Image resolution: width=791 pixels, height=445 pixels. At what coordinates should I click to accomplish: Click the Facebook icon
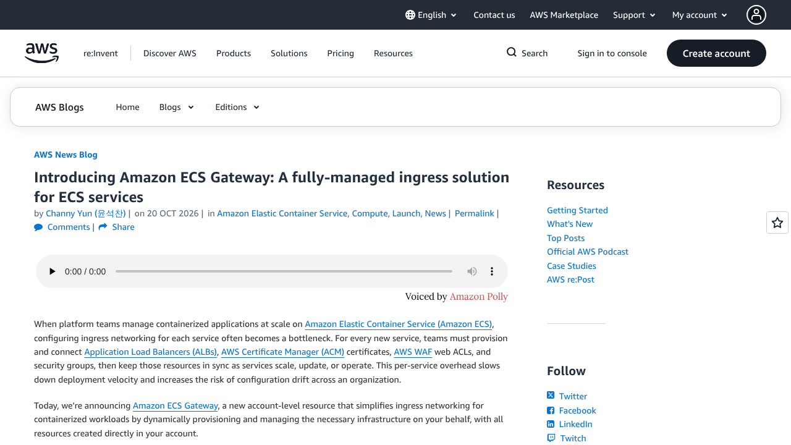point(551,410)
